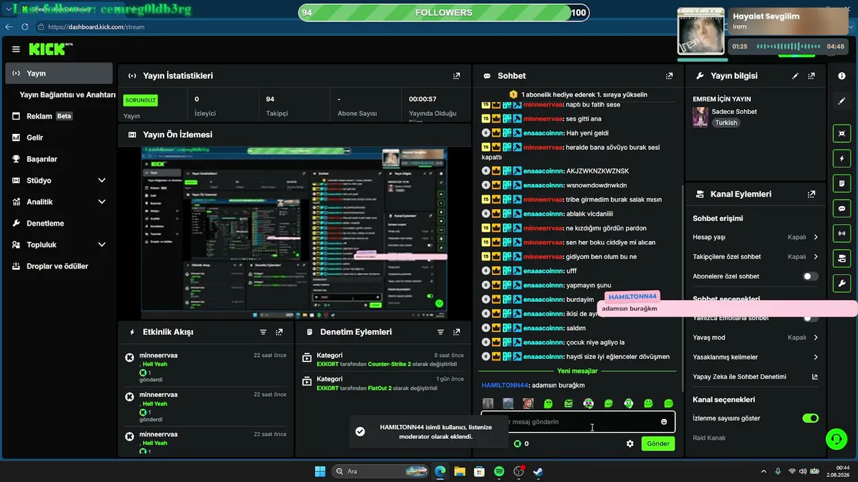Pop out the Yayın İstatistikleri panel

pyautogui.click(x=456, y=76)
